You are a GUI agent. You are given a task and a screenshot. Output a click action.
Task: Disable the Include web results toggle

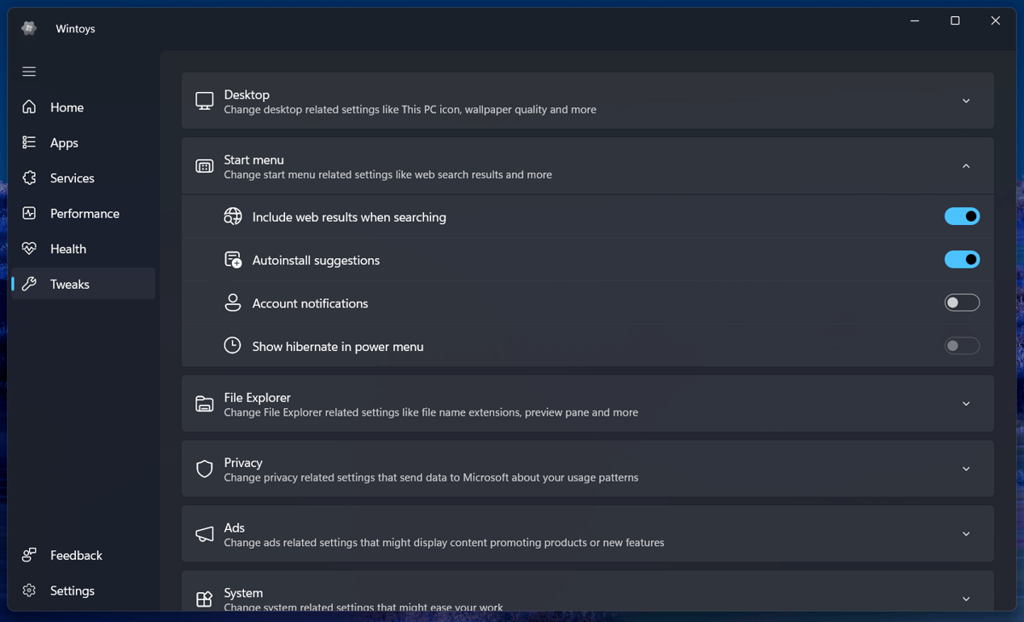pyautogui.click(x=962, y=216)
